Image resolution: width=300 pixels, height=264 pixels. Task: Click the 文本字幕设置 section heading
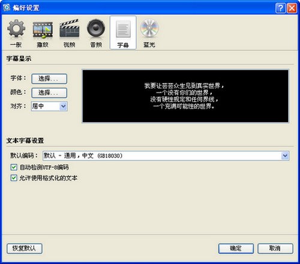25,141
